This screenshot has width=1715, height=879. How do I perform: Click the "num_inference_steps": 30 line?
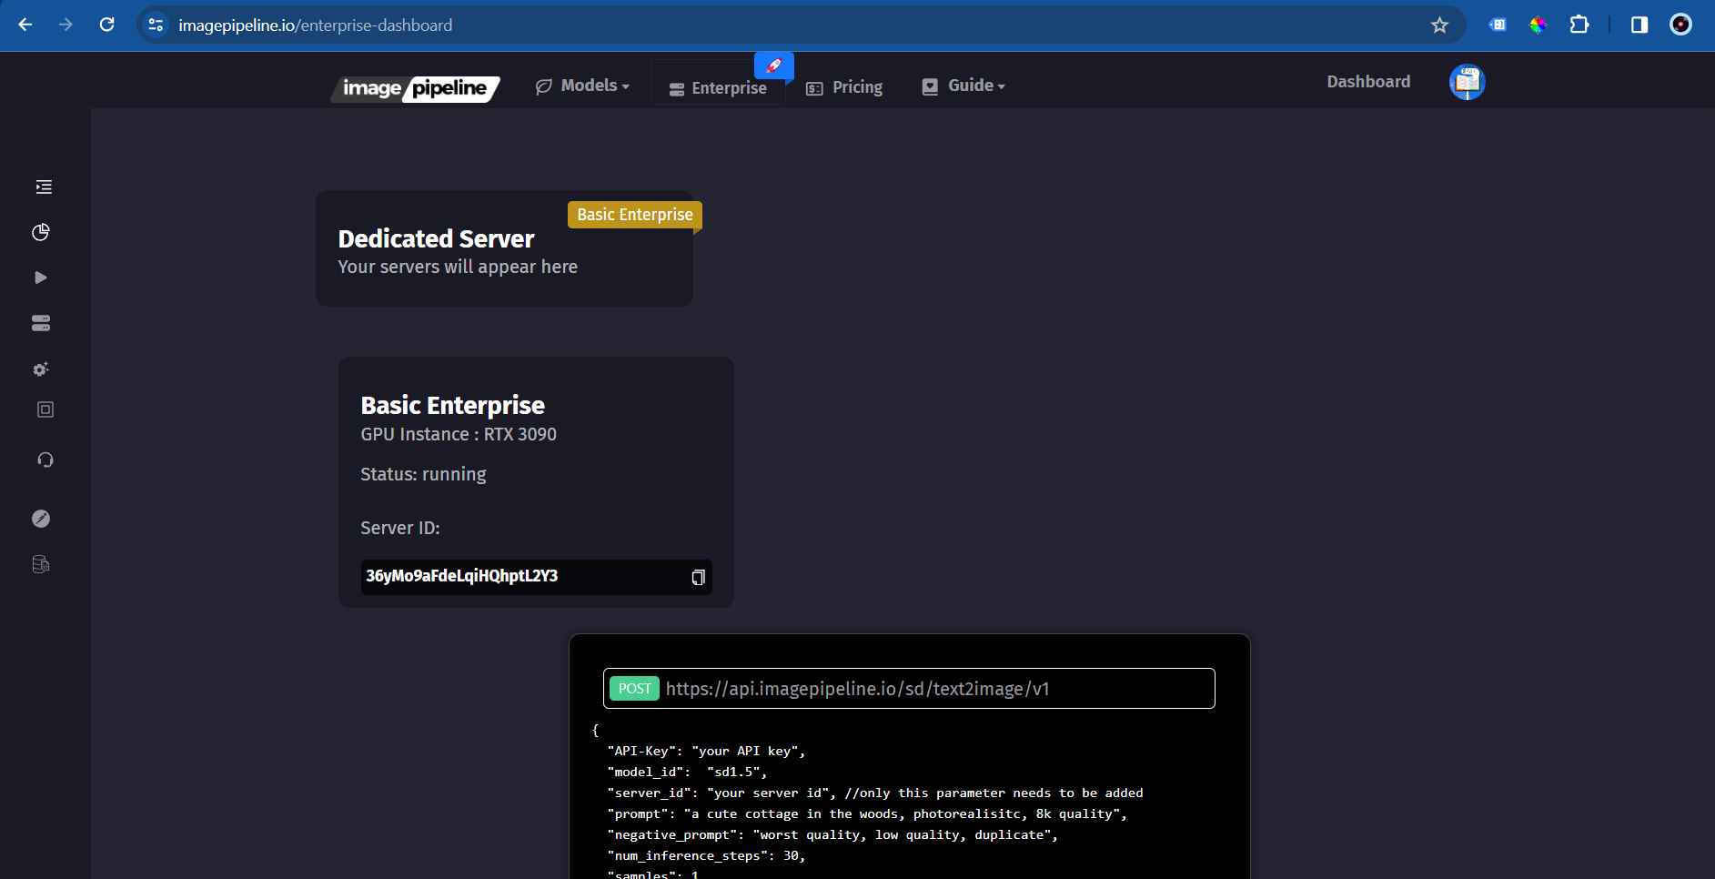pos(706,855)
